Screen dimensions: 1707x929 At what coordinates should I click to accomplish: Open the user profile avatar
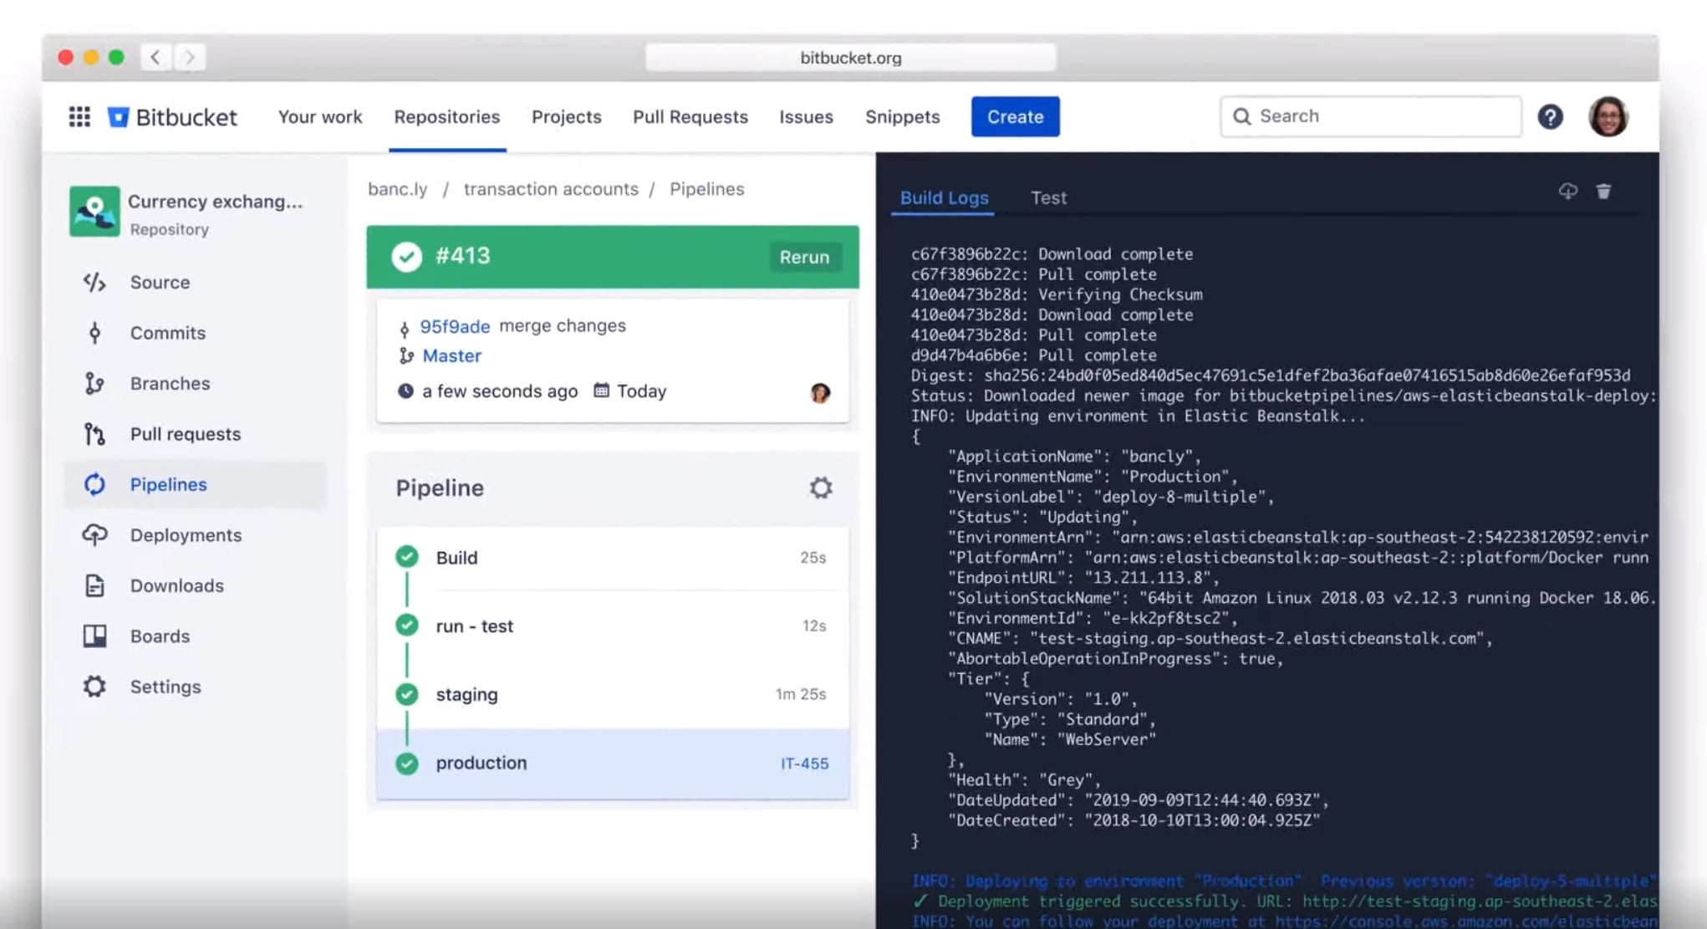pos(1608,116)
